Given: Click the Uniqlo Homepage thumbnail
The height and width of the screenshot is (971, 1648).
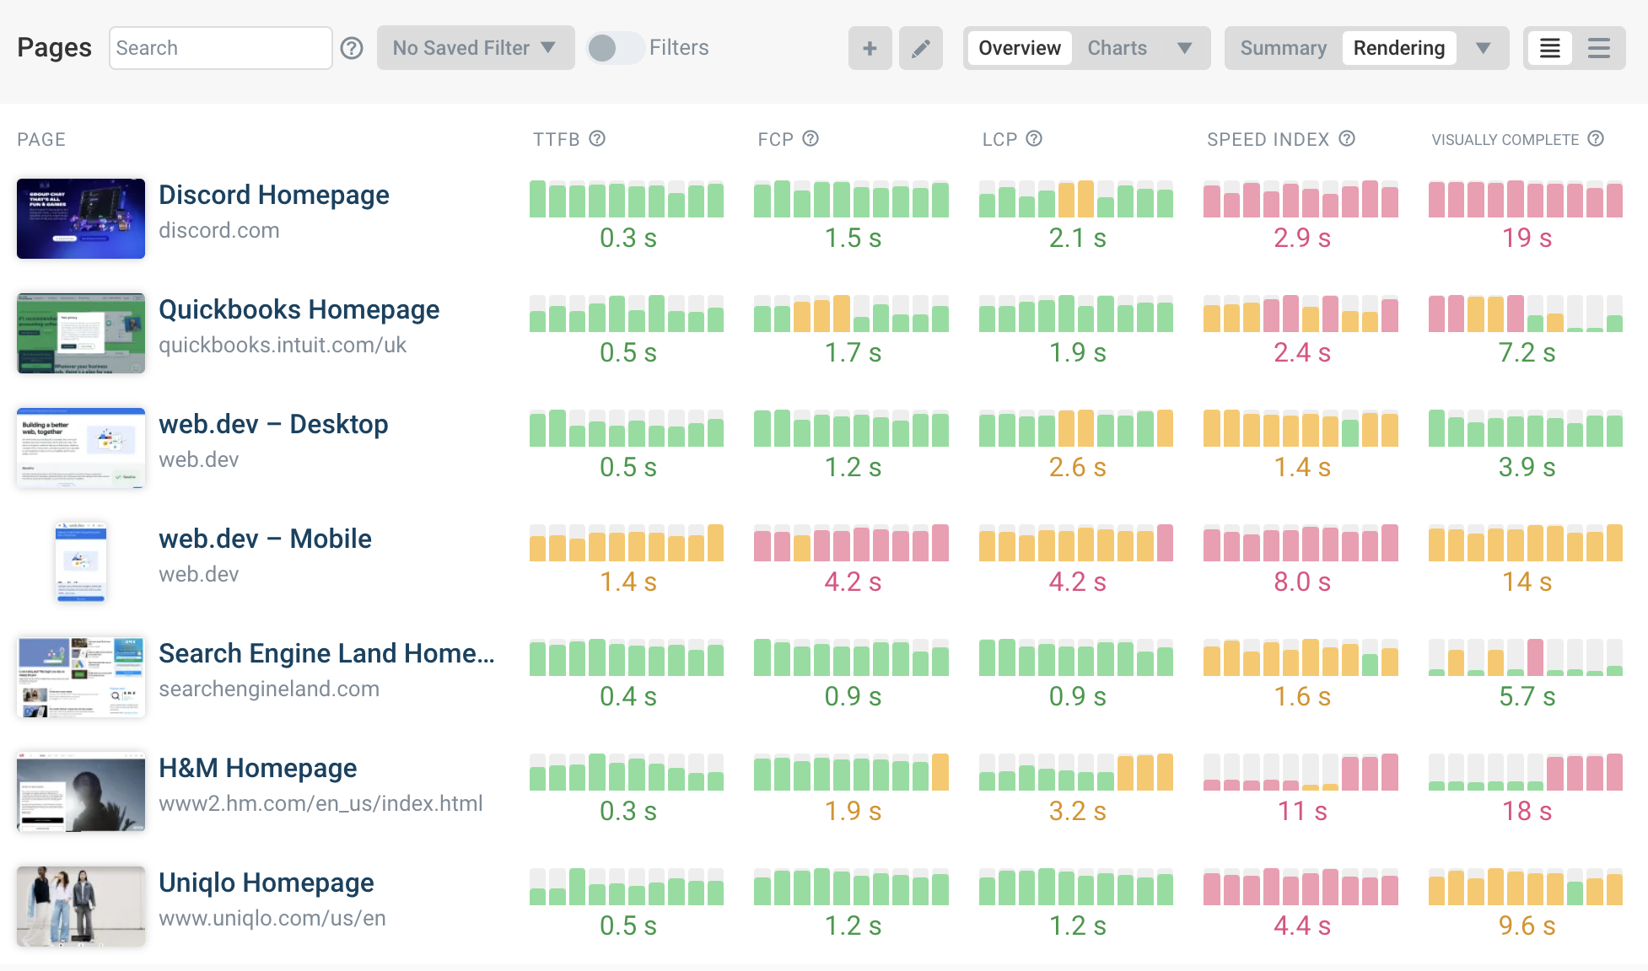Looking at the screenshot, I should (81, 906).
